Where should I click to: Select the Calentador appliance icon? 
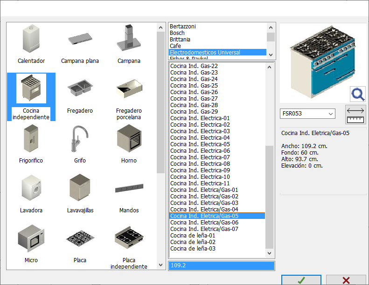click(31, 39)
